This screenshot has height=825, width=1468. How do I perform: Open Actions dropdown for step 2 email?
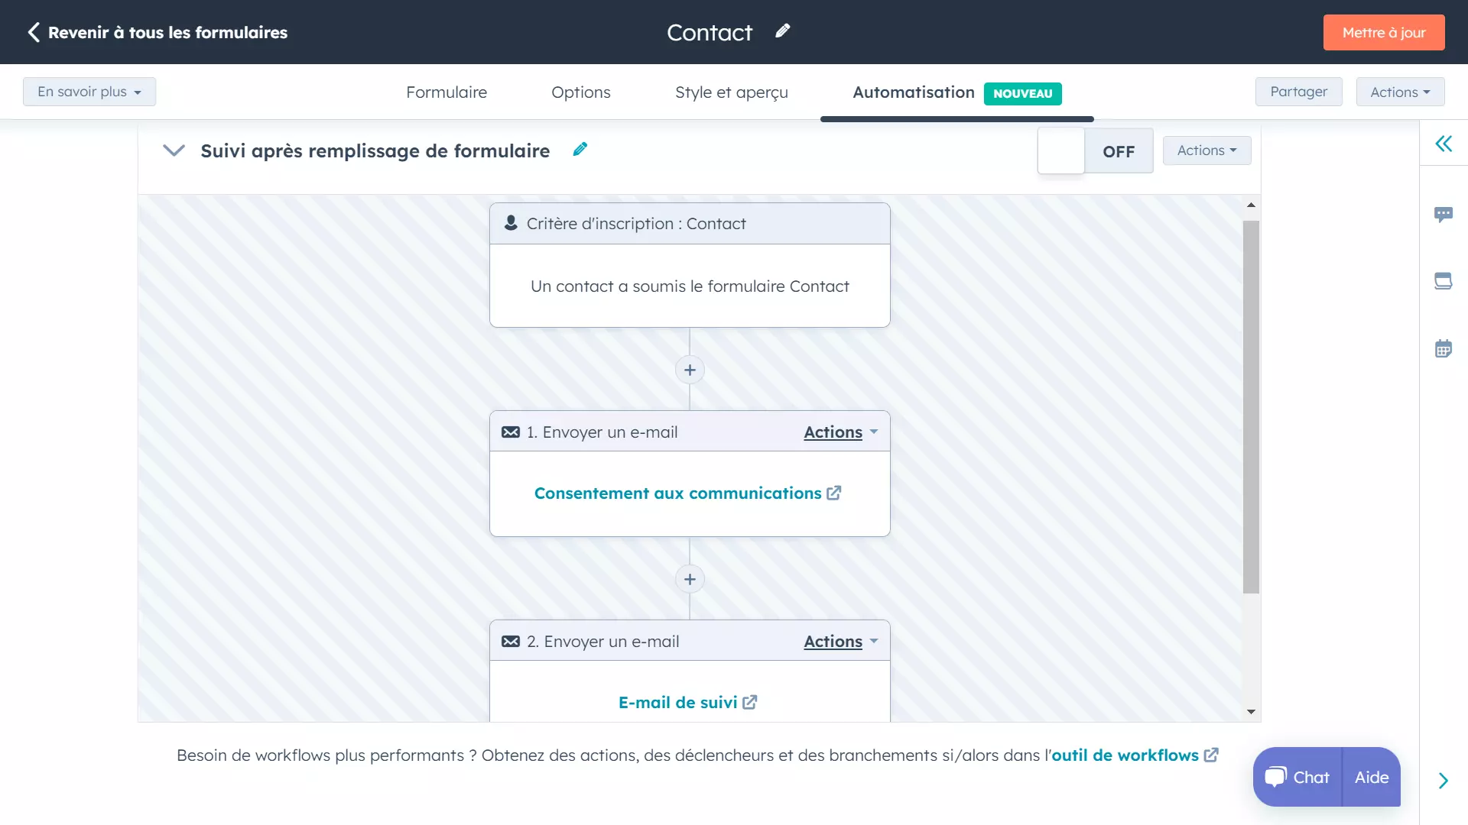click(x=840, y=642)
